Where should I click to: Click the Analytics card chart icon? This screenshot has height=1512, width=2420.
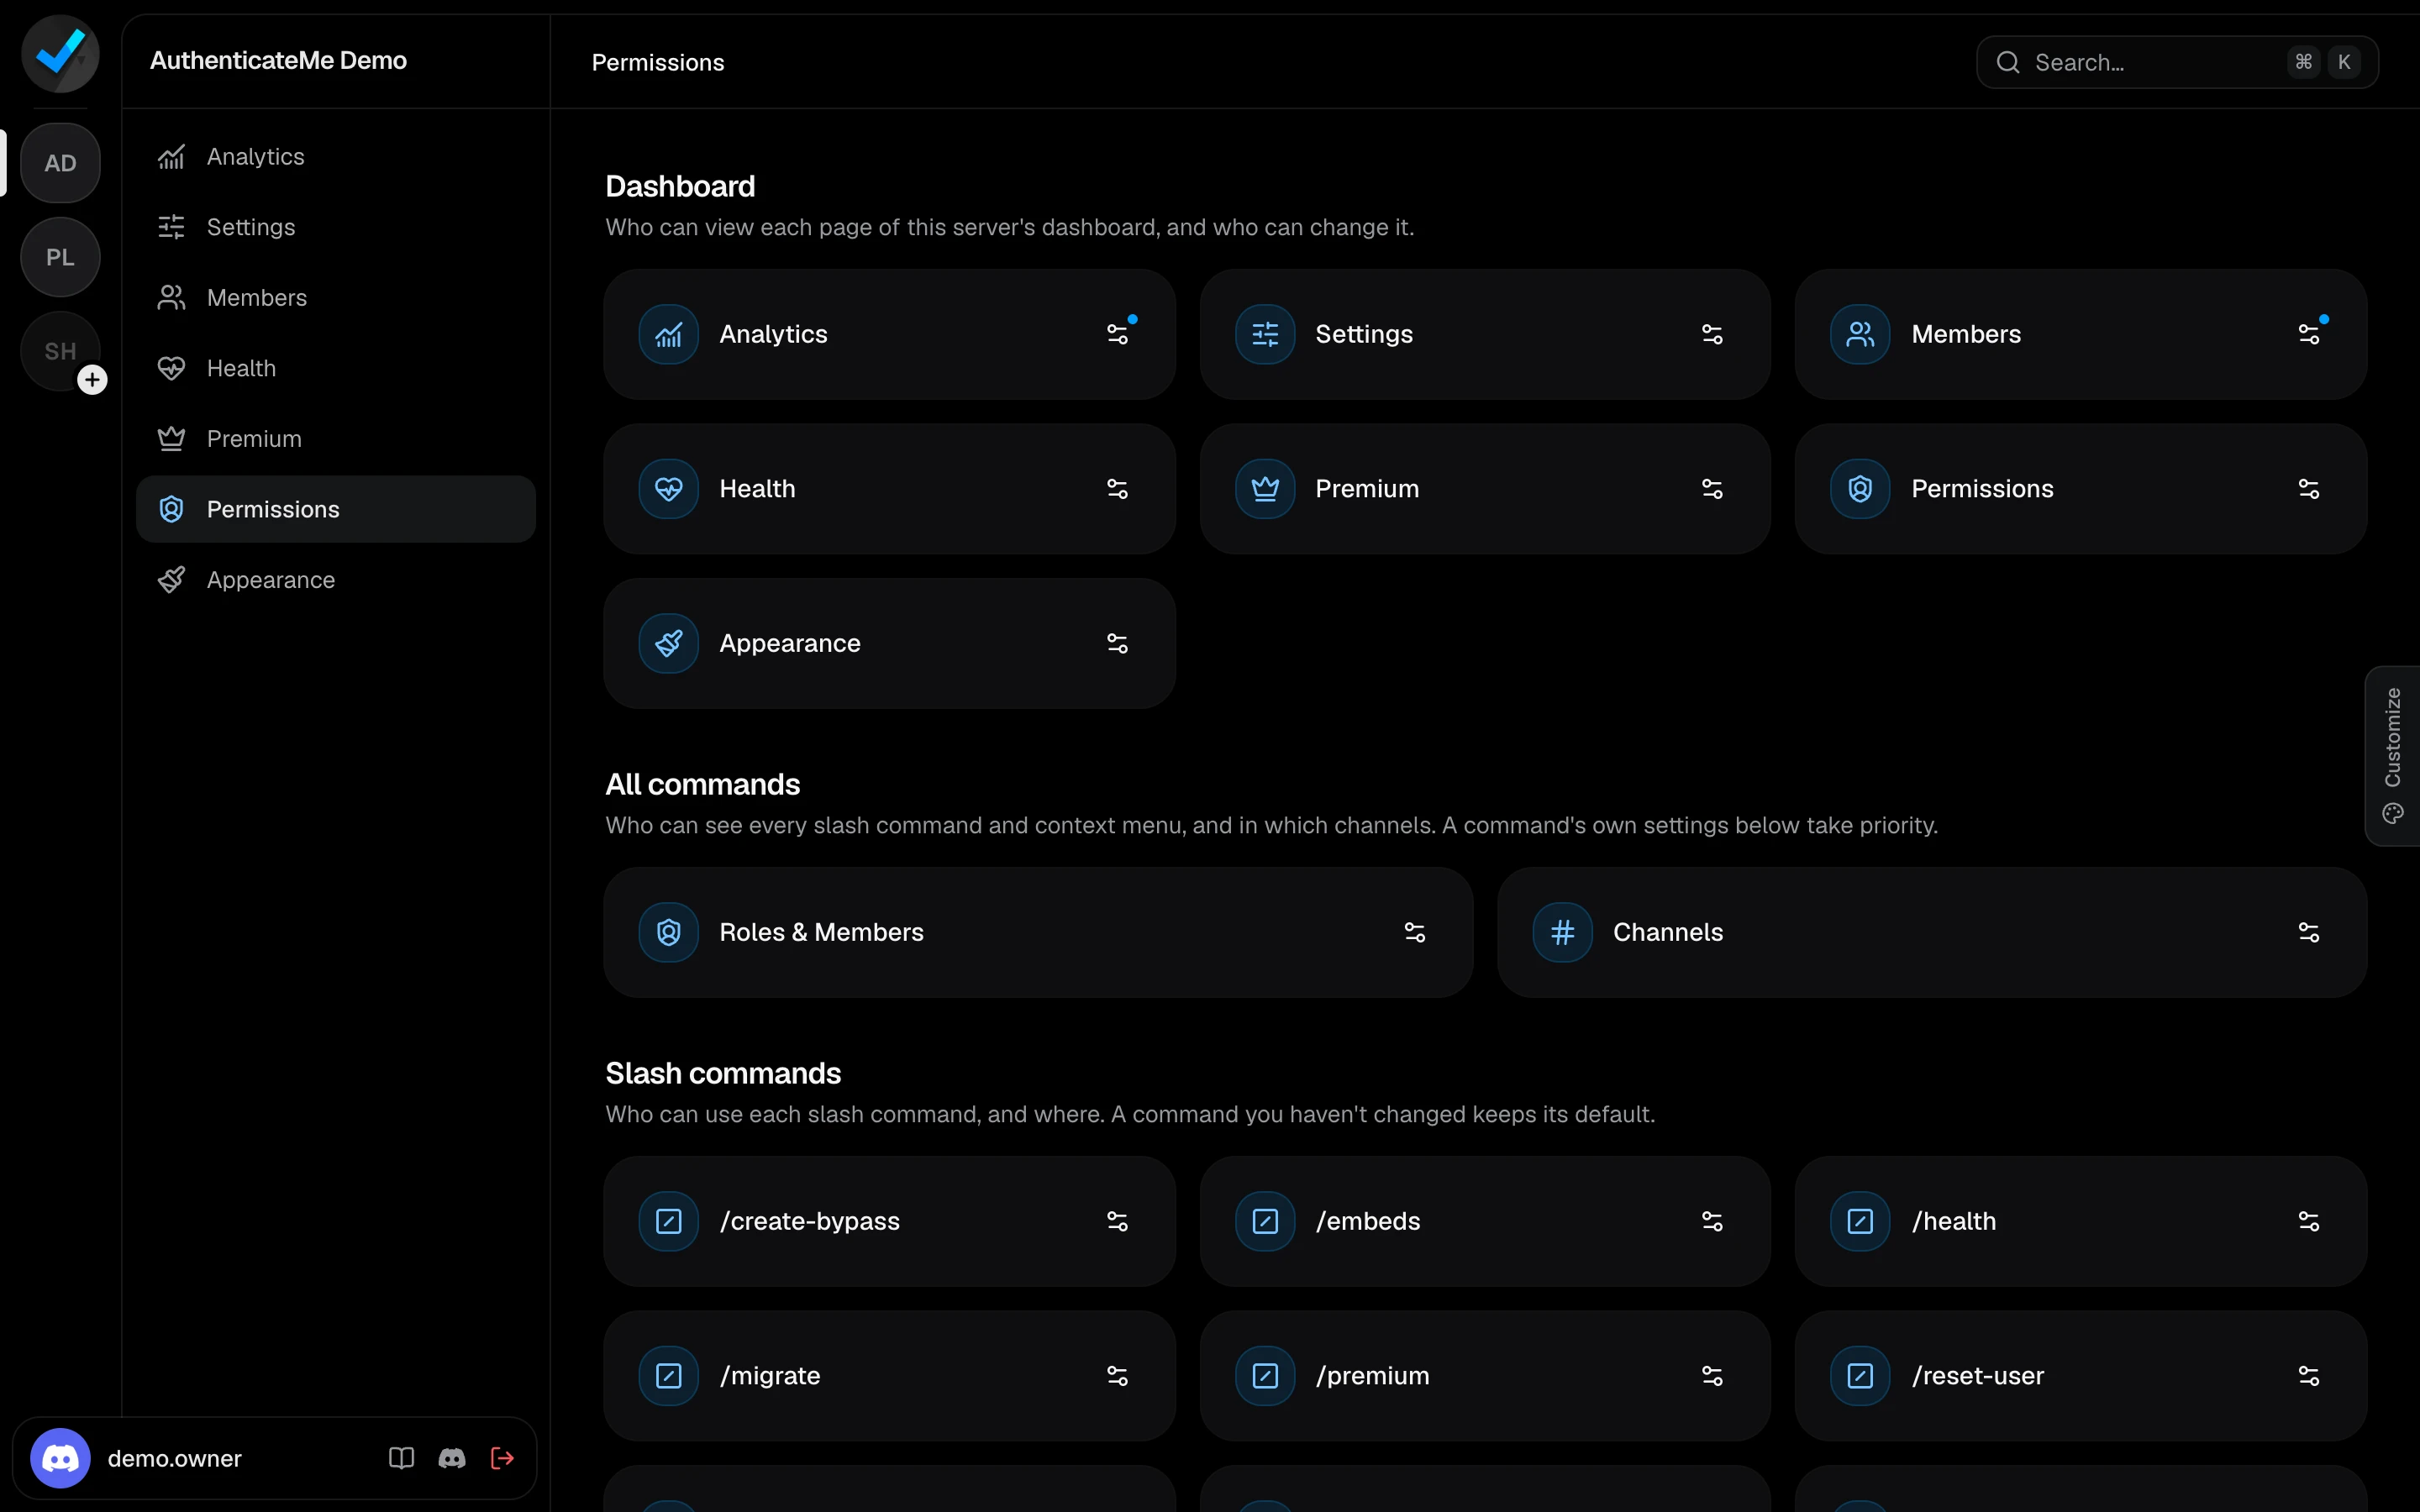[x=668, y=334]
